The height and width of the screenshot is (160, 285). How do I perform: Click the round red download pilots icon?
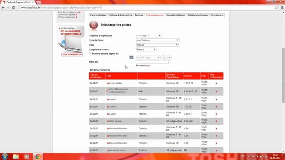(x=94, y=25)
